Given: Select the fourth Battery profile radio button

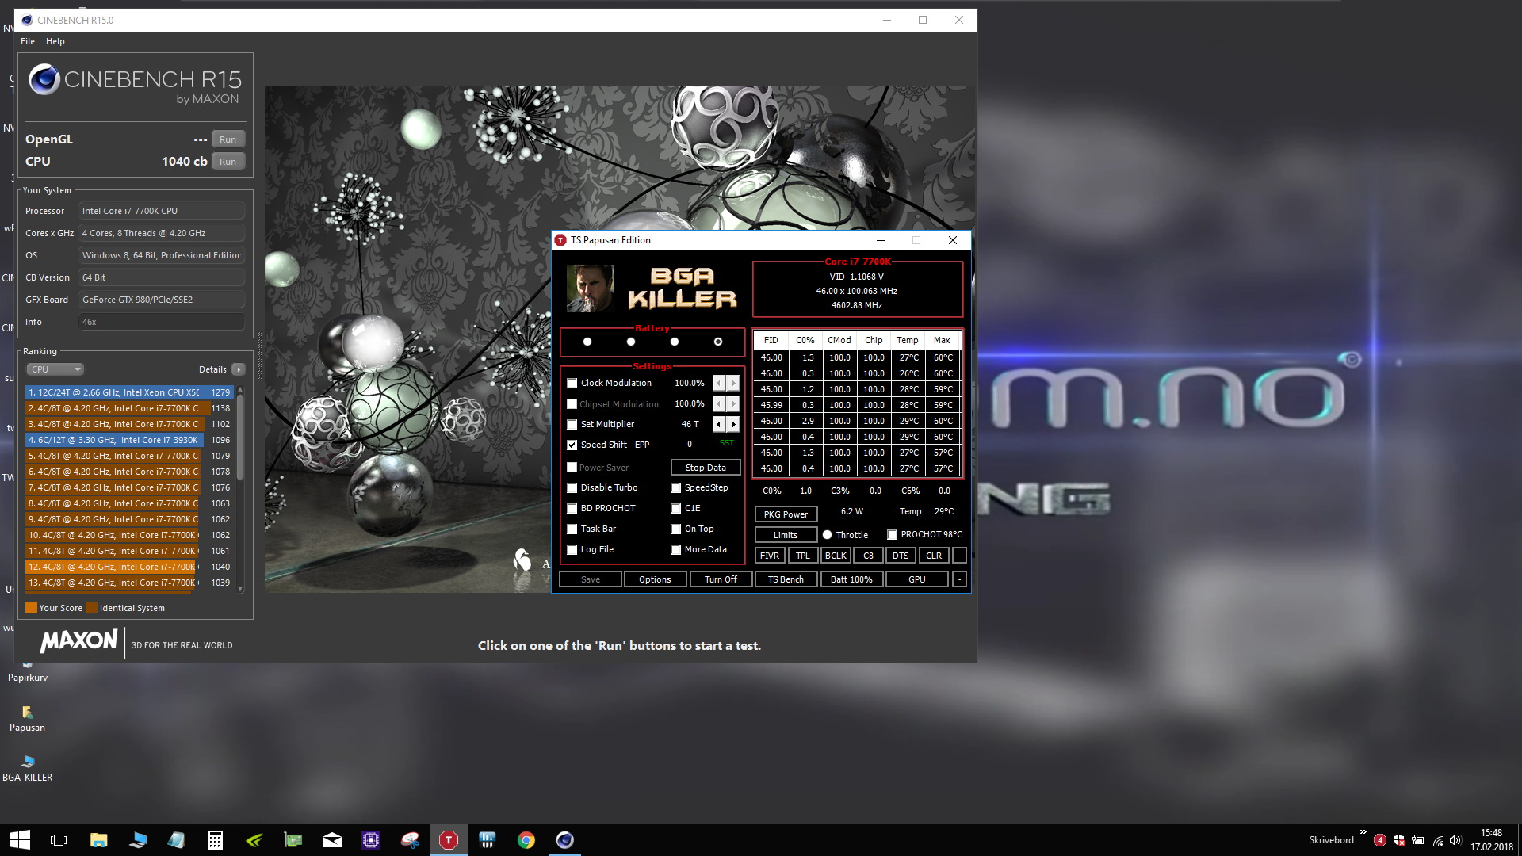Looking at the screenshot, I should tap(718, 342).
